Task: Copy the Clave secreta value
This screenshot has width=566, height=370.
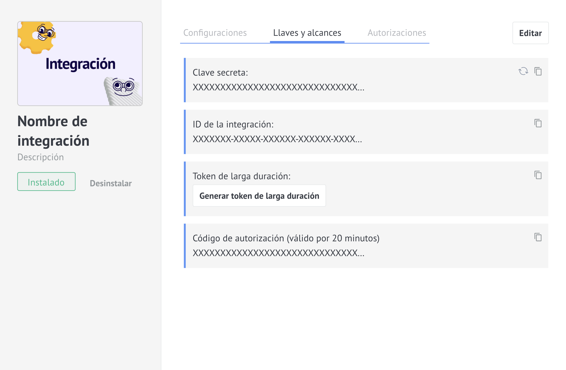Action: (538, 71)
